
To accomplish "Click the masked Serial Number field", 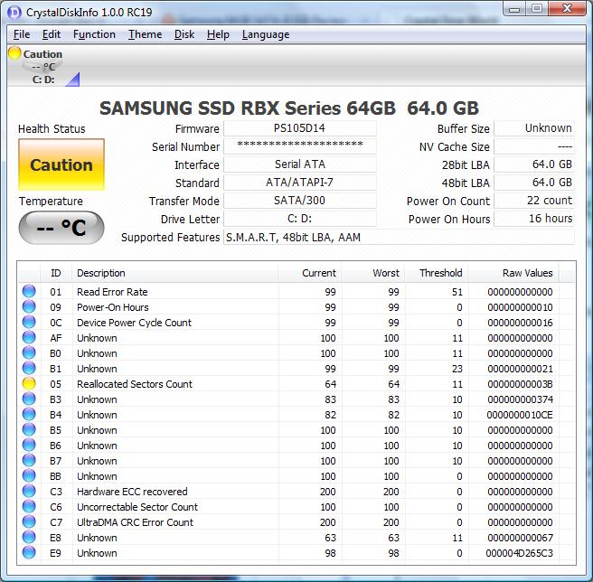I will tap(300, 146).
